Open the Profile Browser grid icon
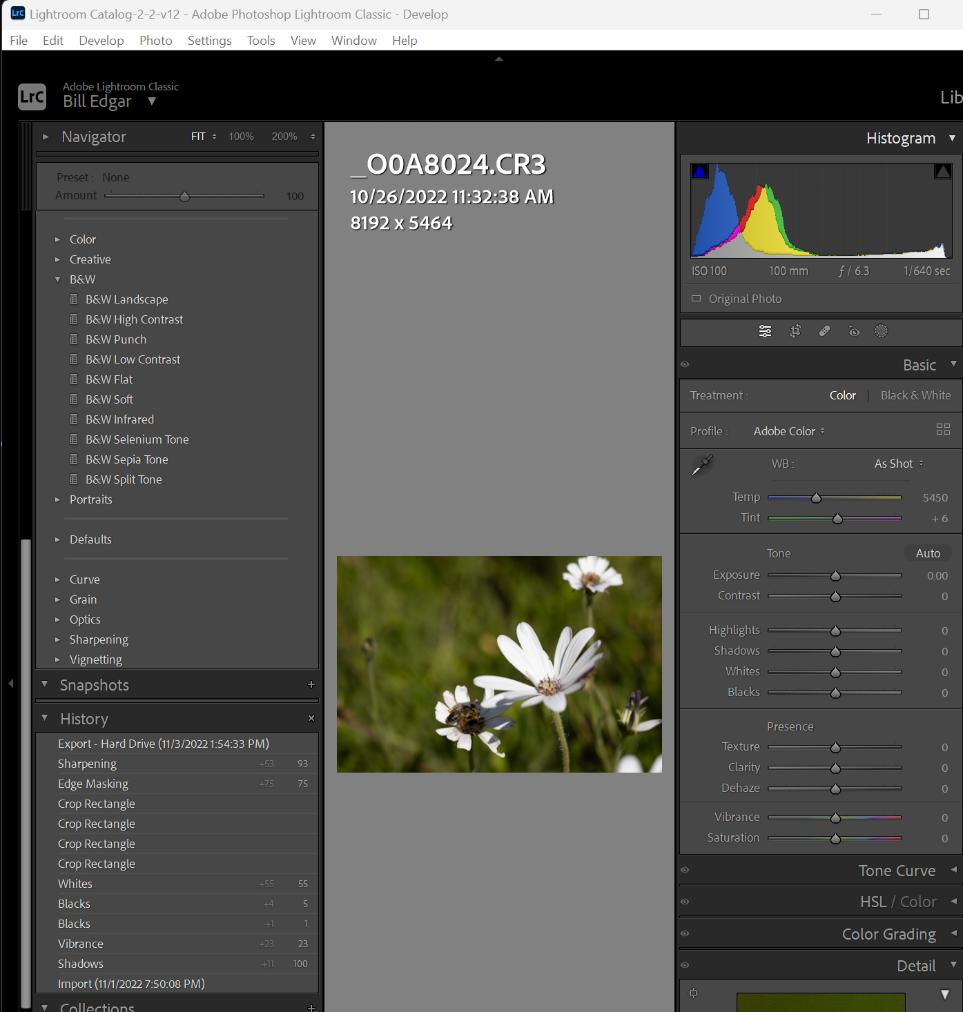The image size is (963, 1012). pos(943,429)
